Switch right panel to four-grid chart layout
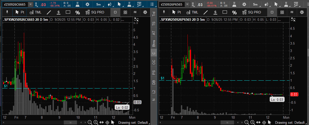The height and width of the screenshot is (125, 309). pyautogui.click(x=282, y=12)
